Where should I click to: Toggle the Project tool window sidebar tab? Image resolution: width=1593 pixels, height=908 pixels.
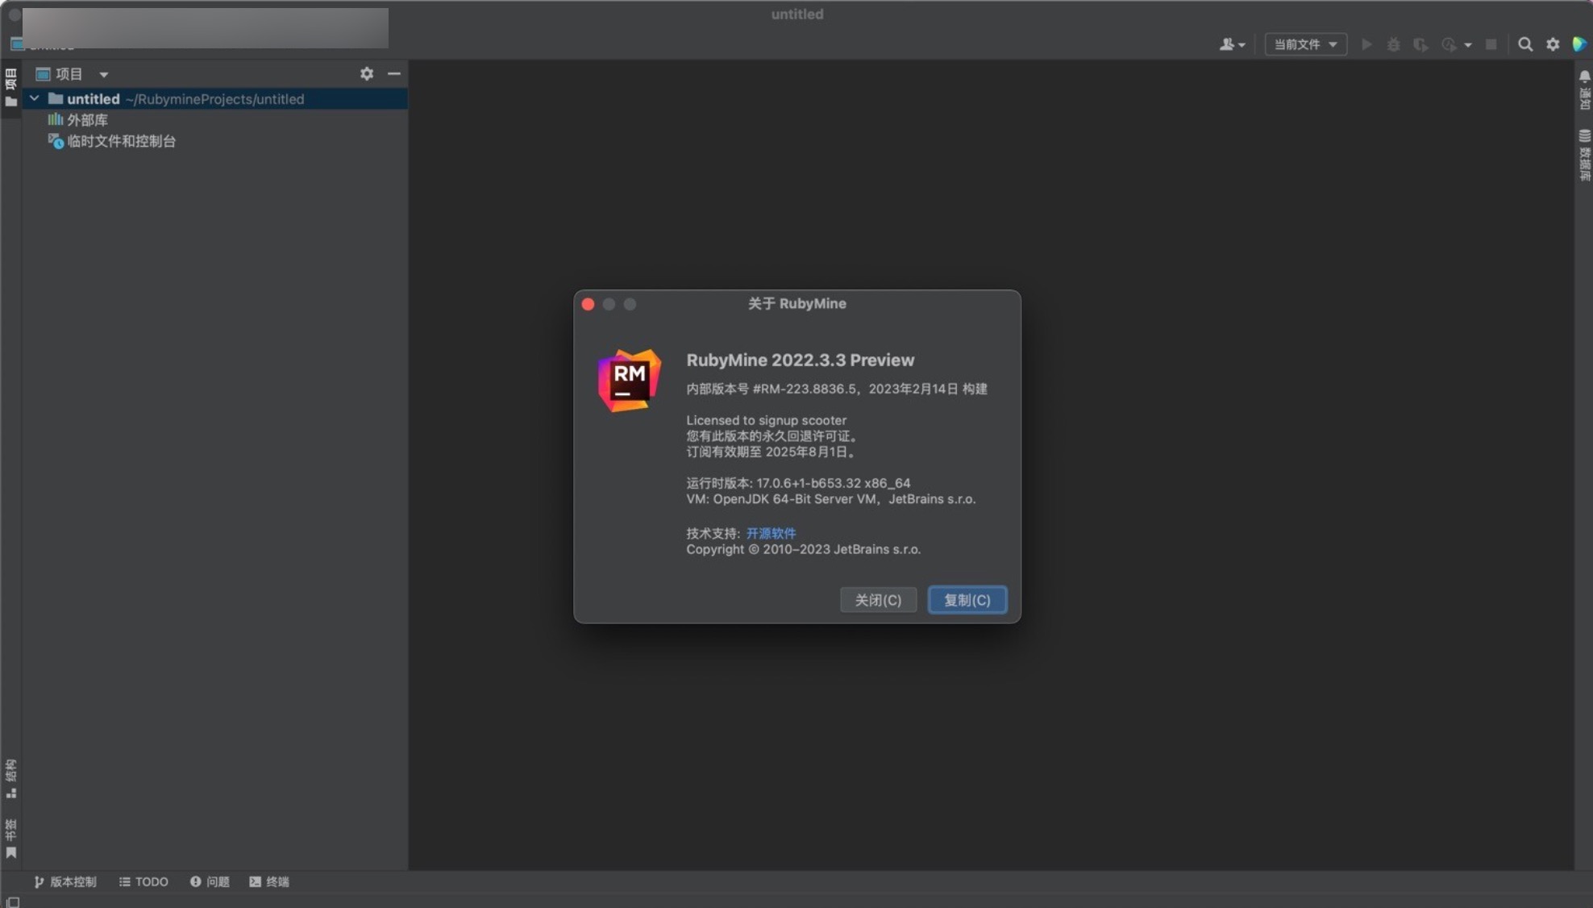coord(11,88)
